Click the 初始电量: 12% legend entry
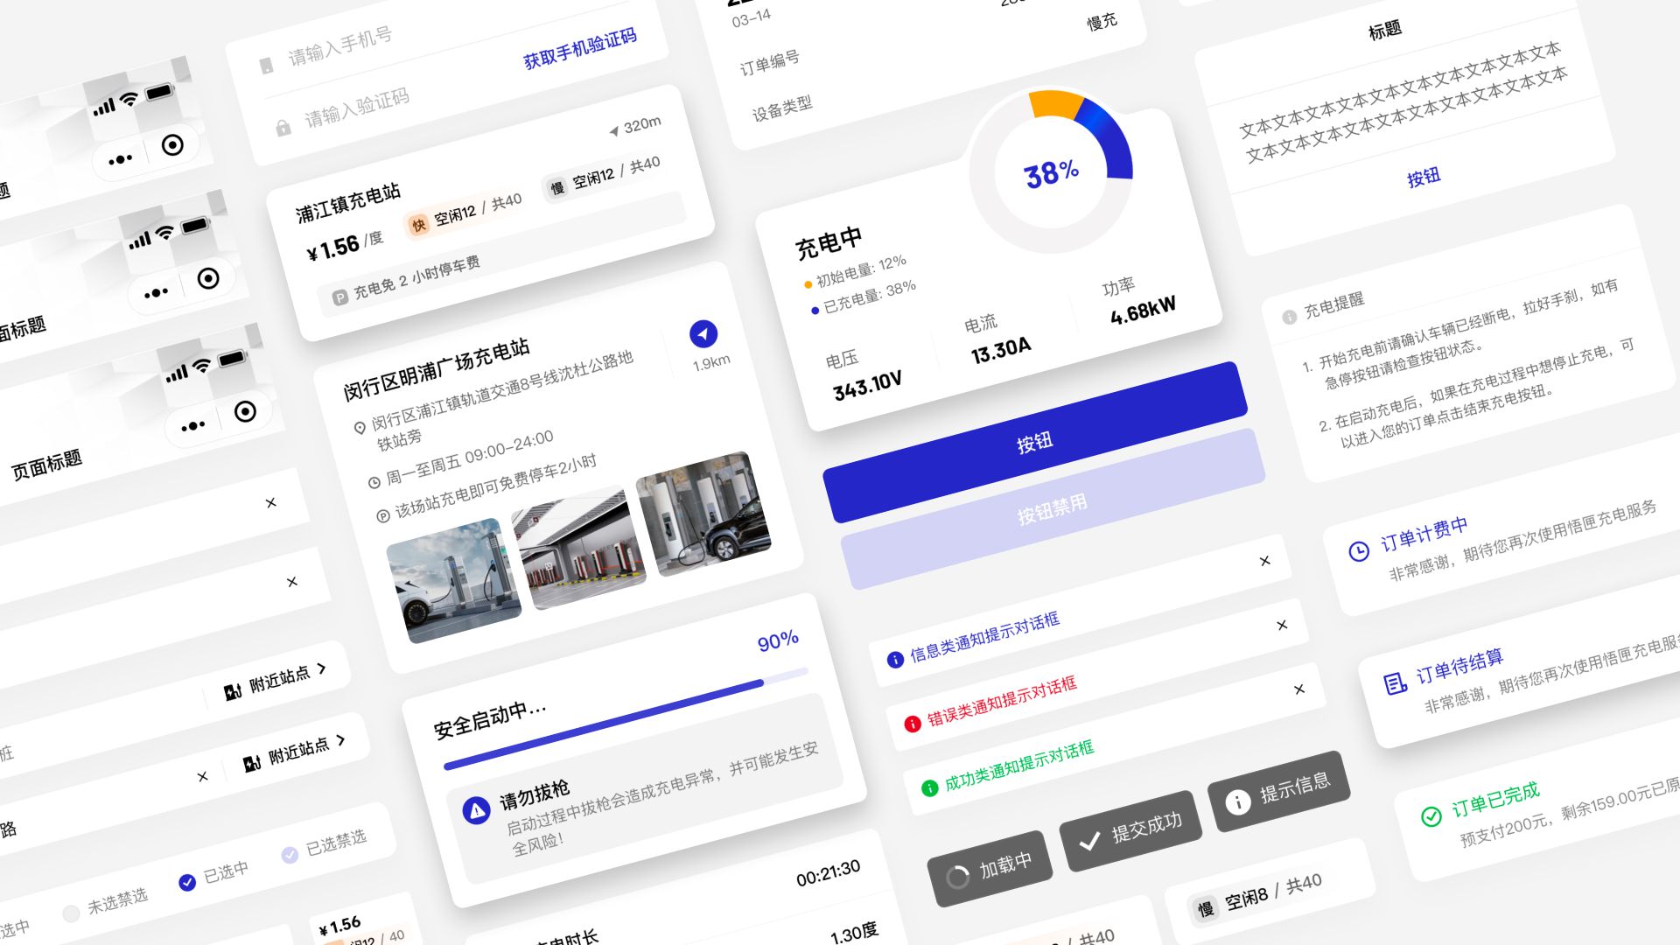Image resolution: width=1680 pixels, height=945 pixels. pos(856,273)
